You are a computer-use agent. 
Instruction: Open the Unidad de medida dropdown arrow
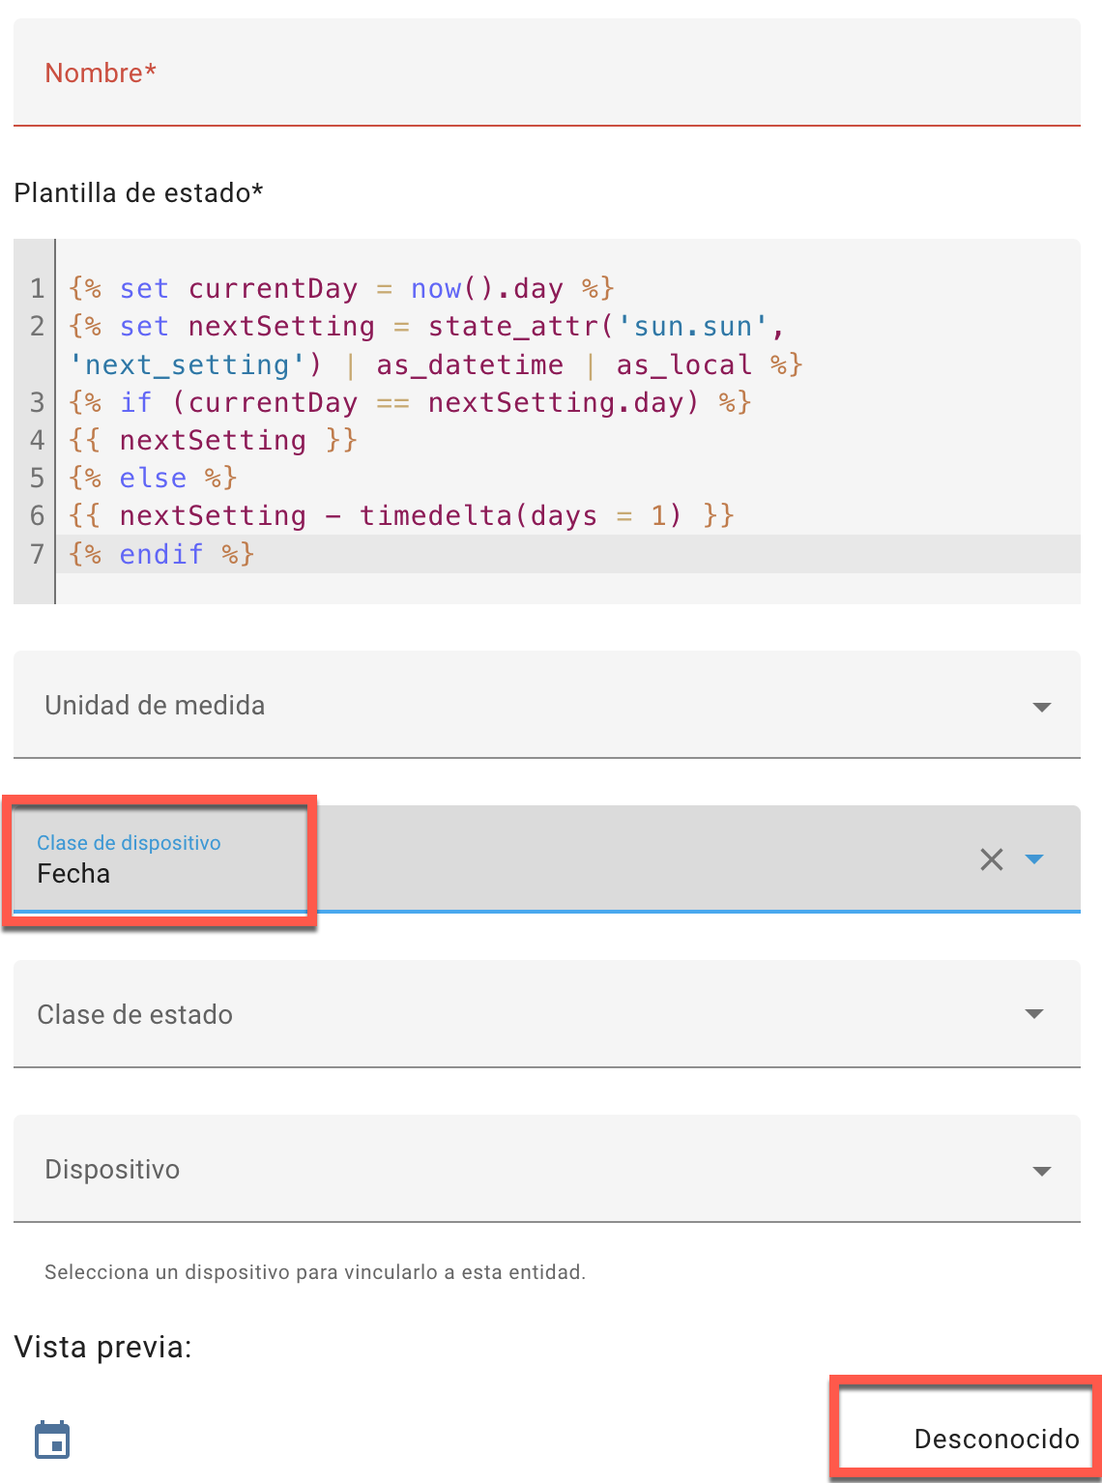pyautogui.click(x=1042, y=707)
